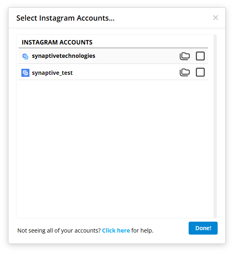Click the space between synaptivetechnologies name and folder
237x254 pixels.
click(x=137, y=56)
